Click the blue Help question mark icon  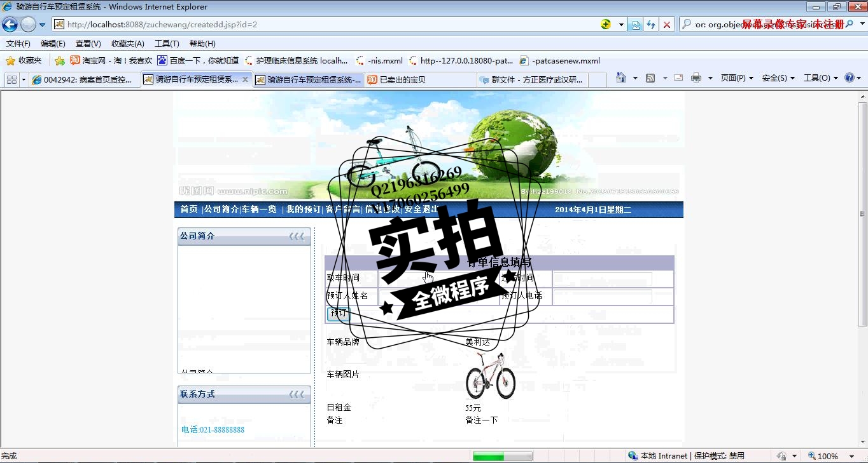tap(850, 78)
